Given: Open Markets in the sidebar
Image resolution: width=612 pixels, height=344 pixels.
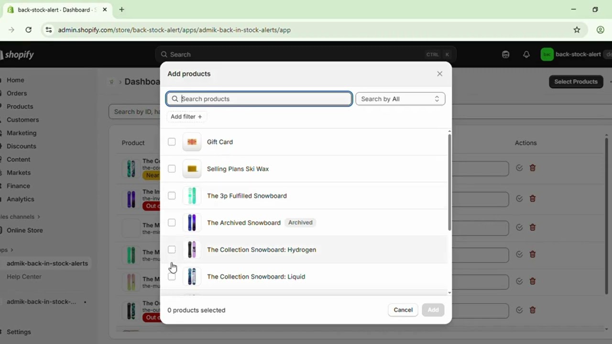Looking at the screenshot, I should (x=19, y=172).
